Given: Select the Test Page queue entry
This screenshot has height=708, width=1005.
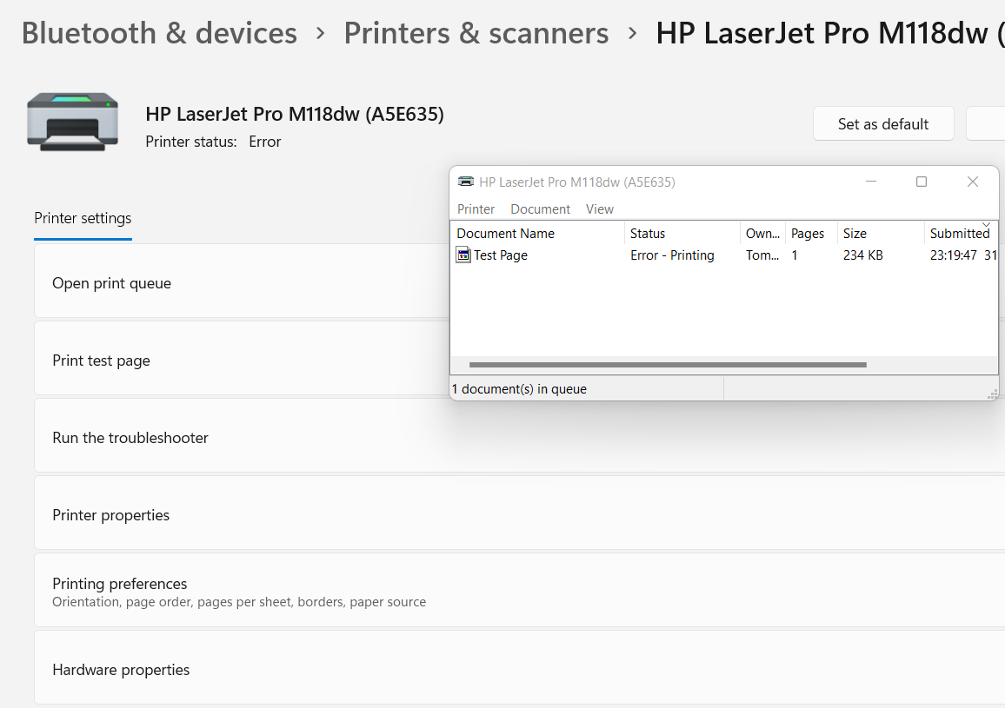Looking at the screenshot, I should click(x=500, y=255).
